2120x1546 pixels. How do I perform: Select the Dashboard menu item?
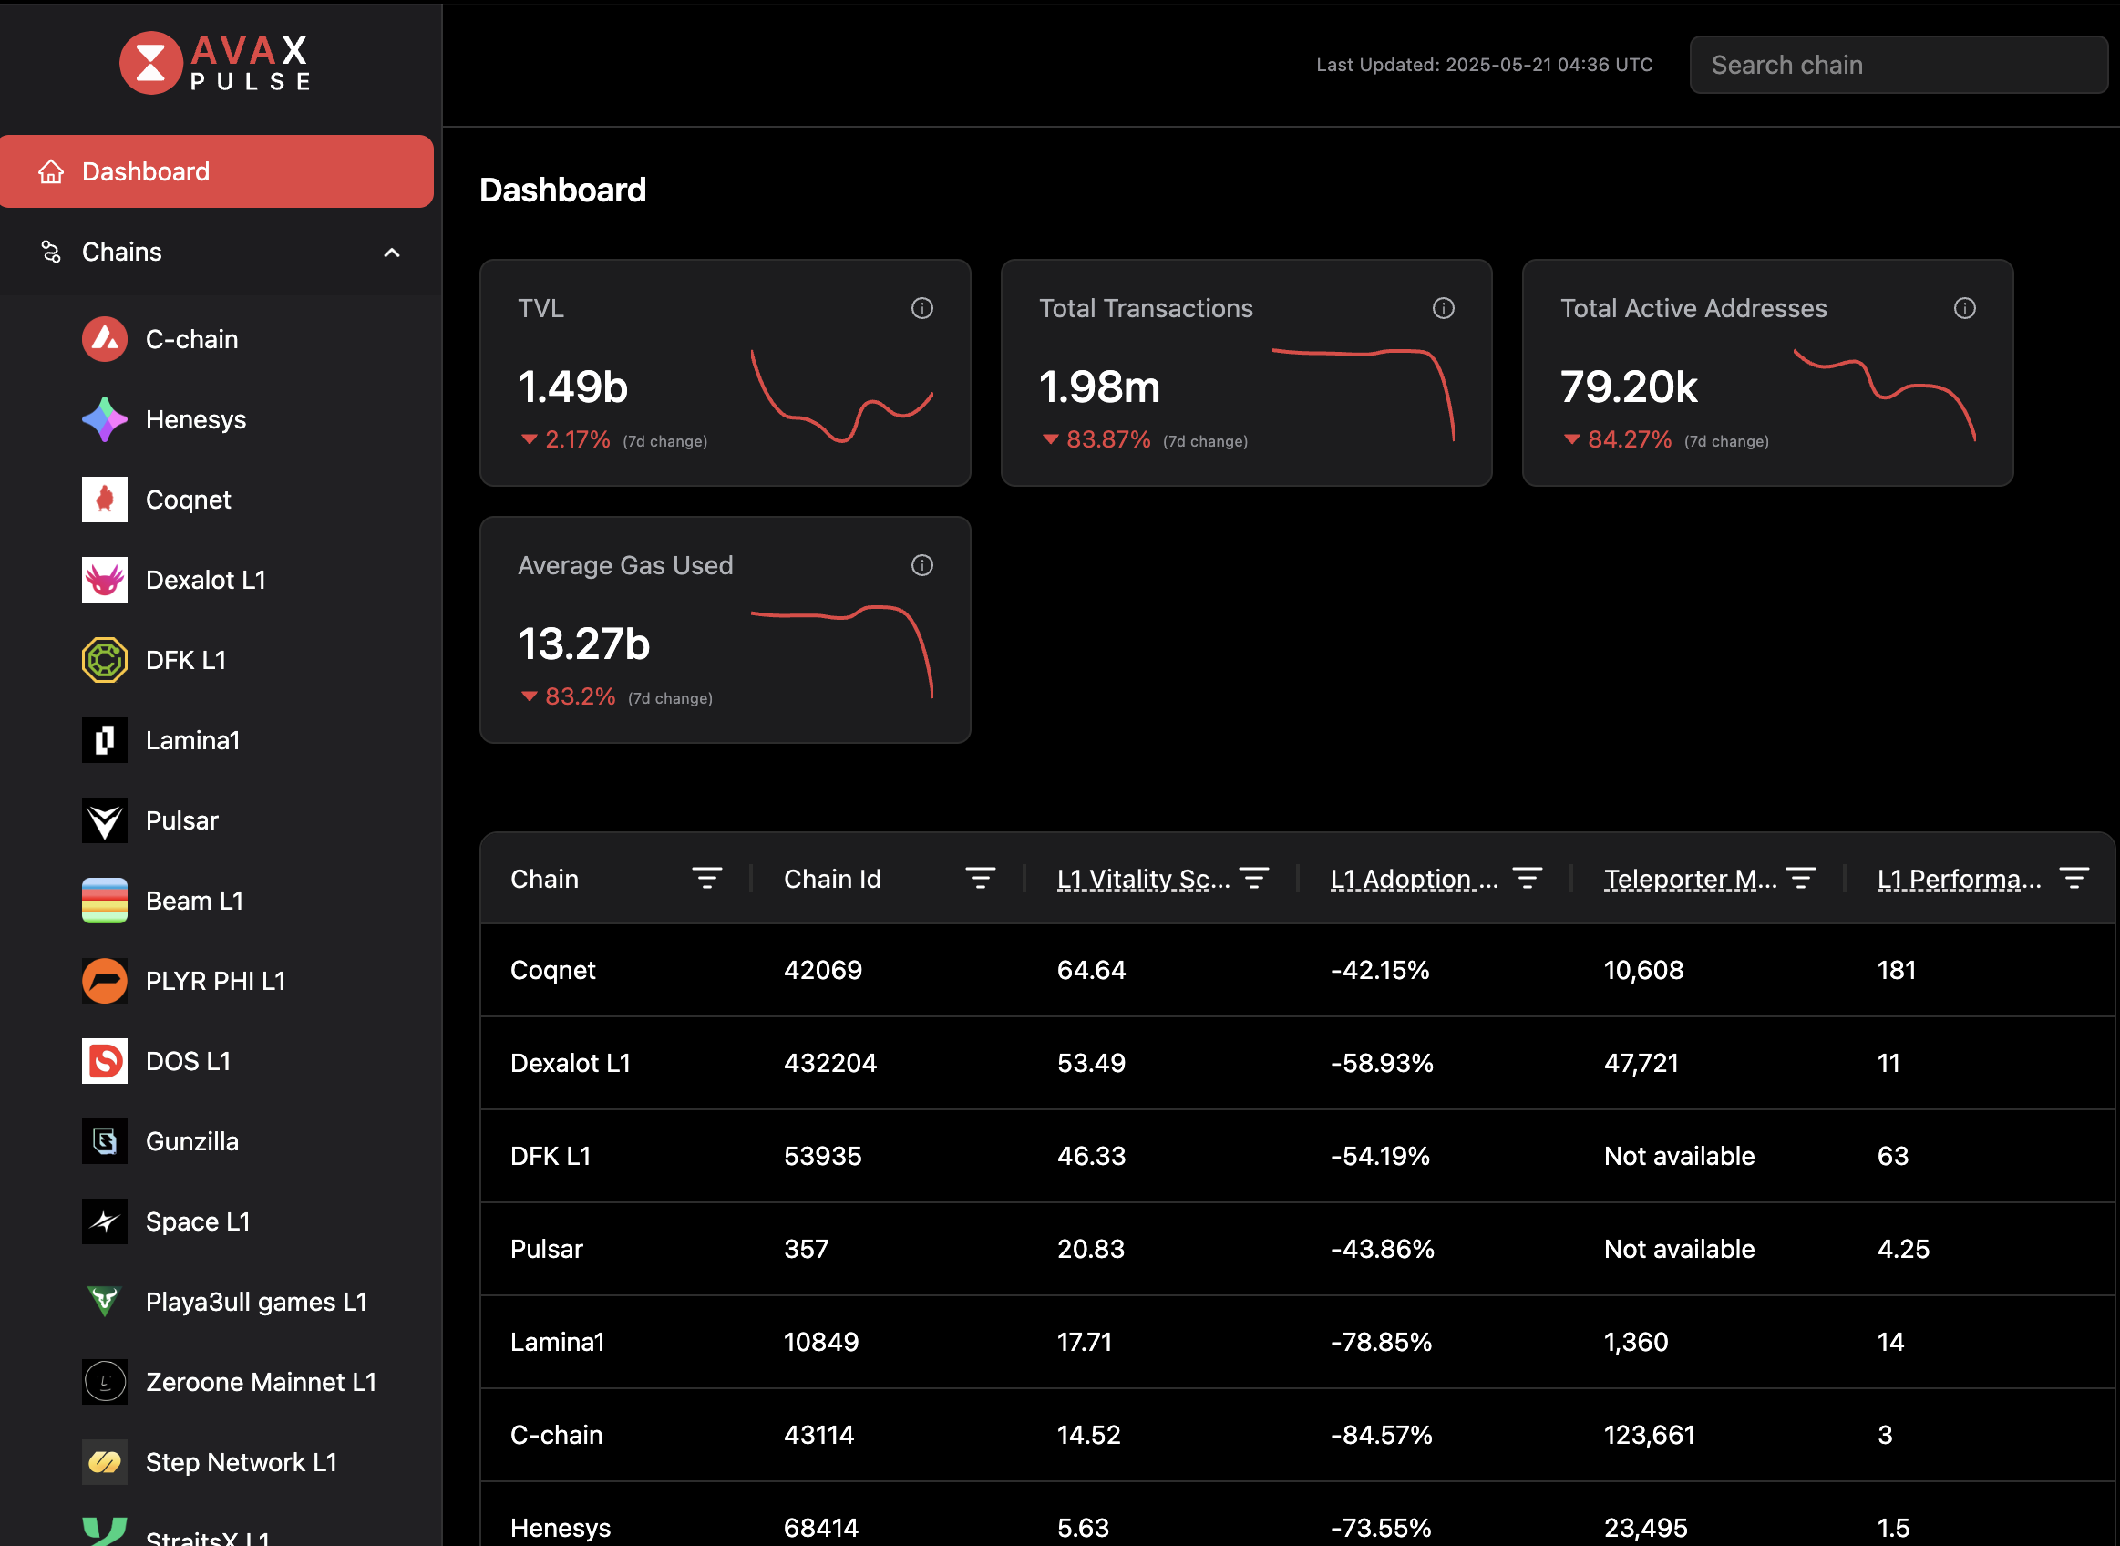pos(217,171)
